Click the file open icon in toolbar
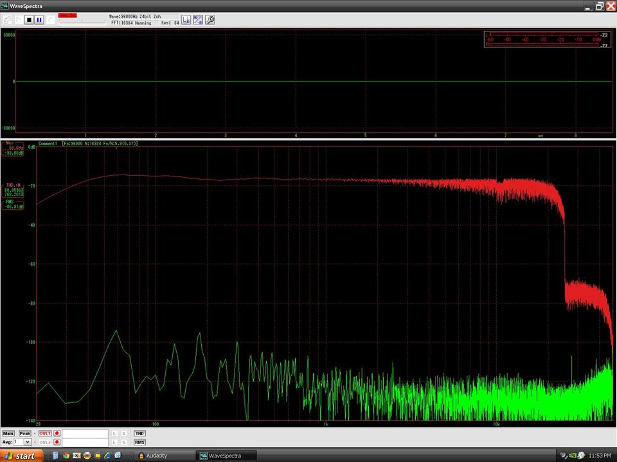This screenshot has height=462, width=617. [8, 20]
